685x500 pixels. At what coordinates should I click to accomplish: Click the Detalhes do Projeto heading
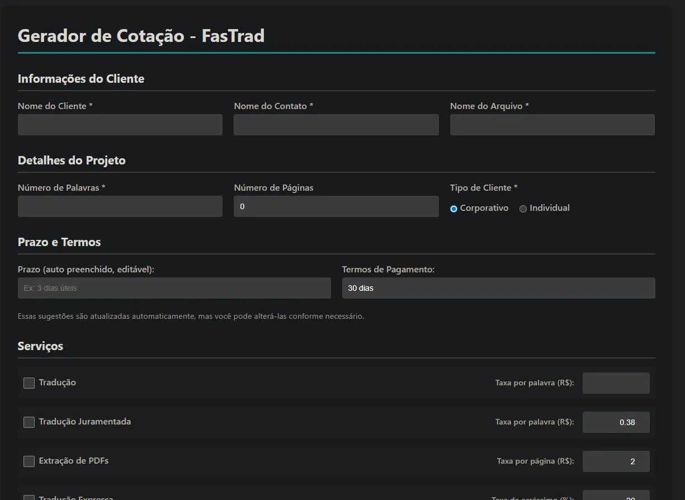[x=72, y=161]
